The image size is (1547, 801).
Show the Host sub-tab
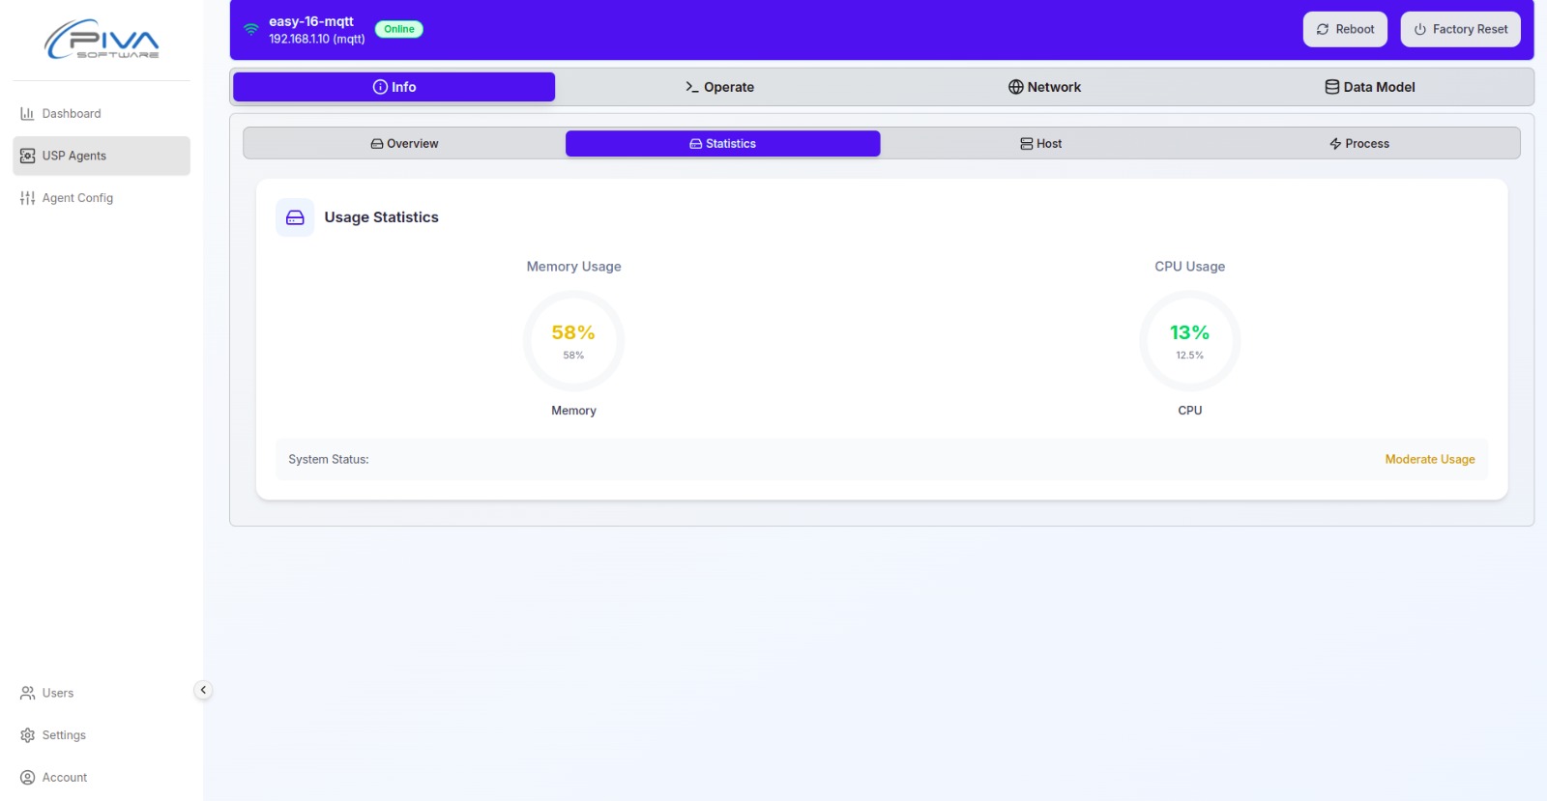1040,144
